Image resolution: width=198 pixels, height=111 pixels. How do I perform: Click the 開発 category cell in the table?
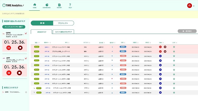(x=85, y=52)
